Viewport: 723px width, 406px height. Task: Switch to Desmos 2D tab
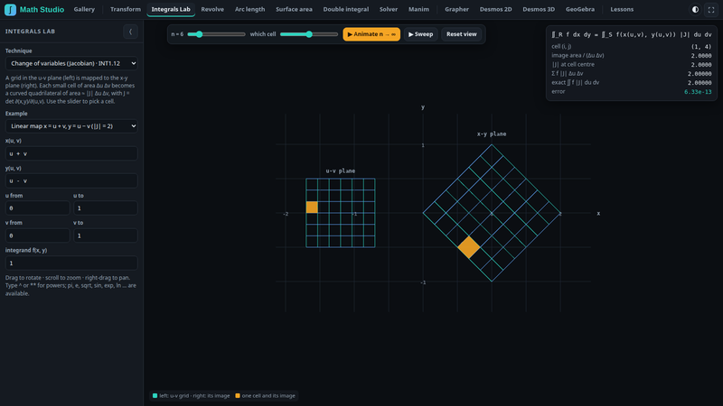click(x=495, y=9)
